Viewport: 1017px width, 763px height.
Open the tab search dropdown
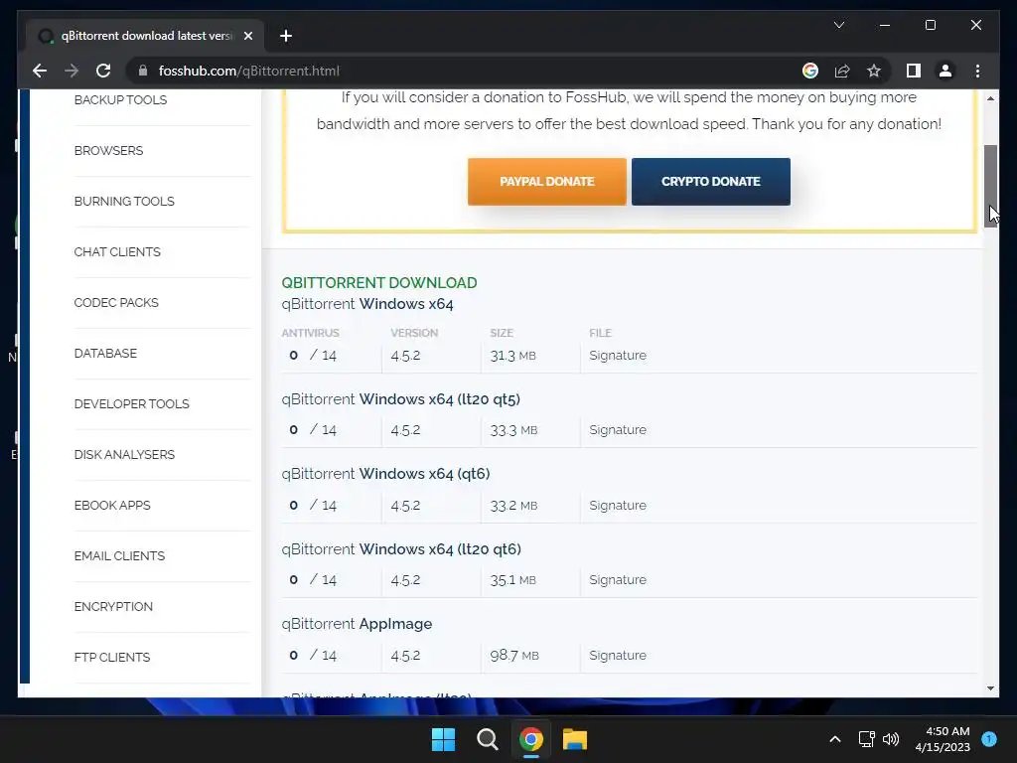point(838,25)
